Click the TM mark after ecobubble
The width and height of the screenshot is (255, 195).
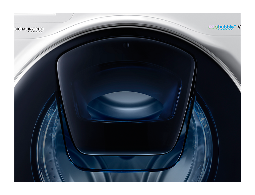pyautogui.click(x=235, y=26)
